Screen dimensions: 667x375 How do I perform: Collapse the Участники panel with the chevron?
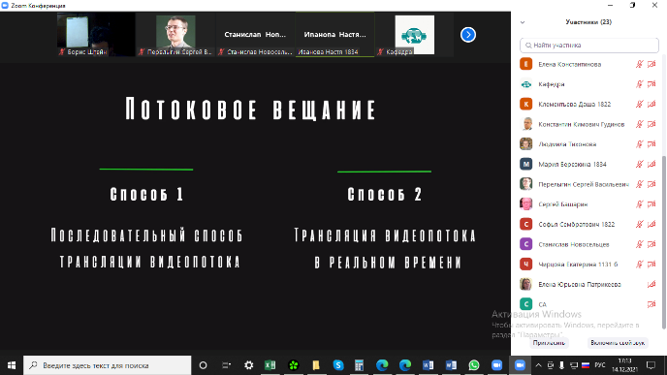pyautogui.click(x=523, y=22)
